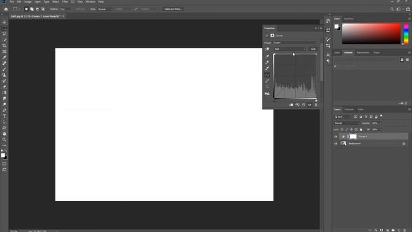Choose draw curve pencil icon in Curves
The width and height of the screenshot is (412, 232).
[267, 81]
